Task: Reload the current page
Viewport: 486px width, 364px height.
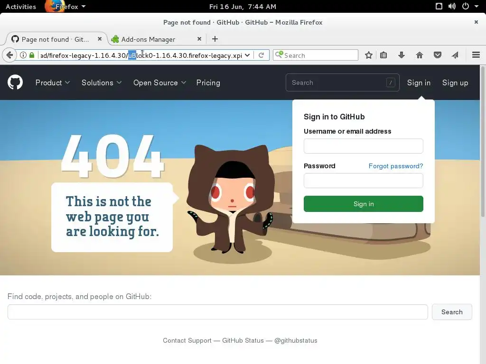Action: tap(262, 55)
